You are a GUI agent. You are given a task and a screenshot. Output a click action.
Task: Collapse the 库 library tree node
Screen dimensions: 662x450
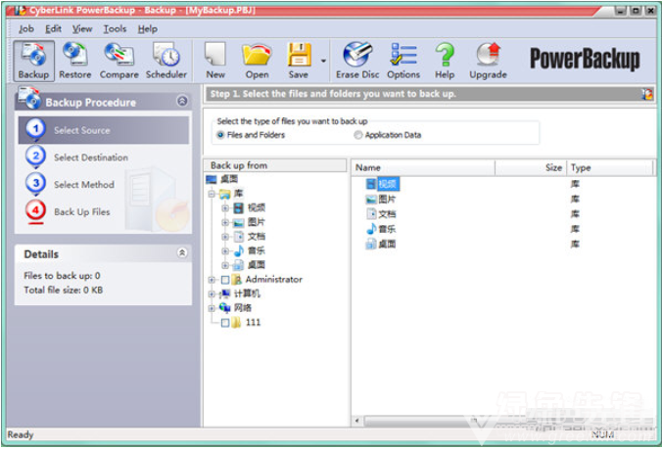[212, 194]
